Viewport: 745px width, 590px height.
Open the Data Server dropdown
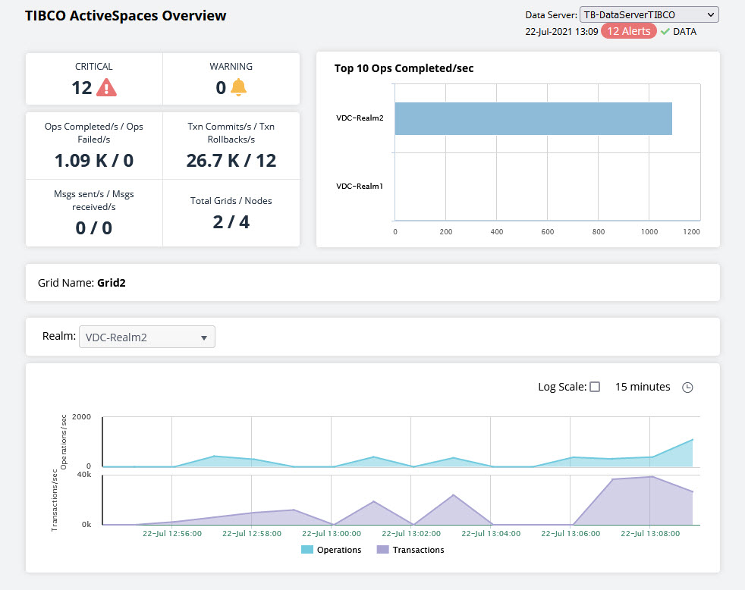pyautogui.click(x=649, y=14)
